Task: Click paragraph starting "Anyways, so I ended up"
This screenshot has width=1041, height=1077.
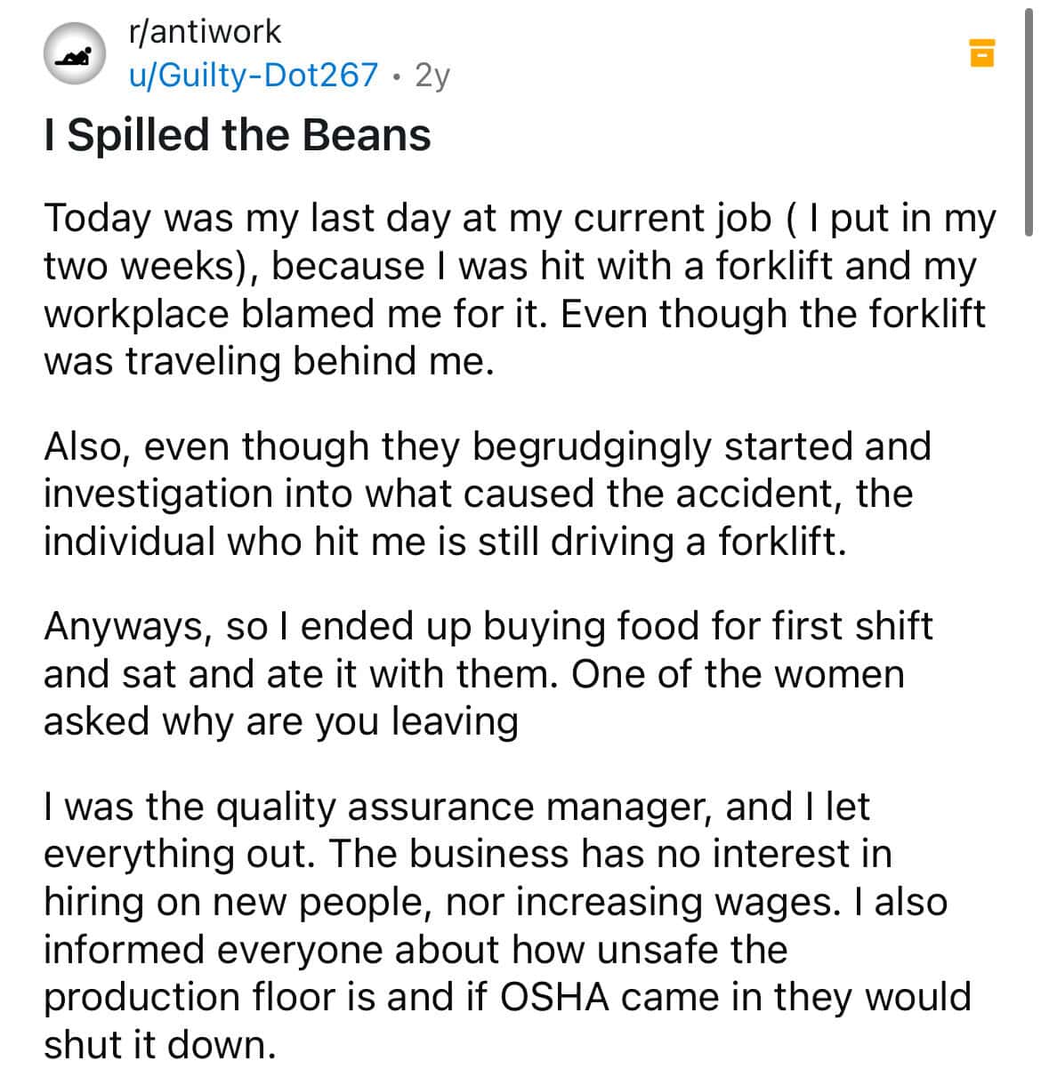Action: [488, 673]
